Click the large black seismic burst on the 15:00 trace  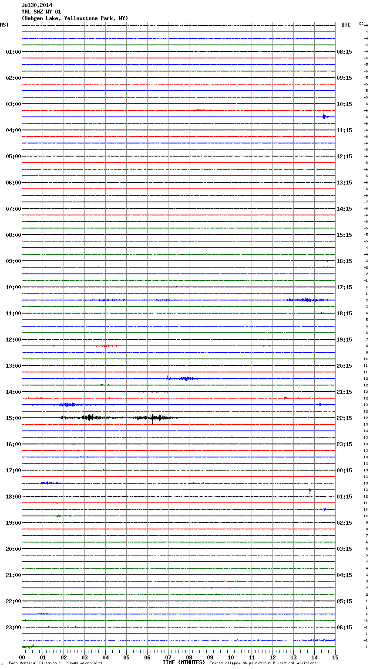coord(153,418)
